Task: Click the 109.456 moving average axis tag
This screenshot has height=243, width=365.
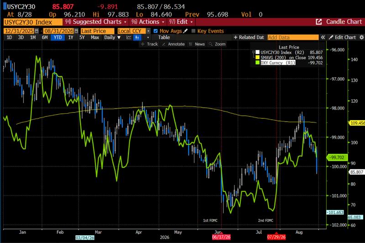Action: (357, 123)
